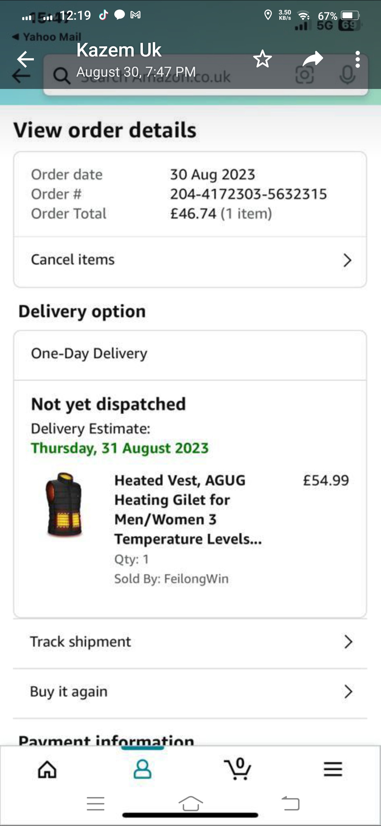This screenshot has height=826, width=381.
Task: Tap the forward share arrow icon
Action: [x=313, y=59]
